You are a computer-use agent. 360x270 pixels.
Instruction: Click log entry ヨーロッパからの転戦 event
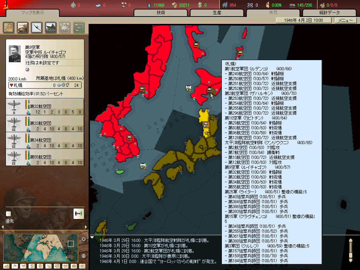click(159, 261)
